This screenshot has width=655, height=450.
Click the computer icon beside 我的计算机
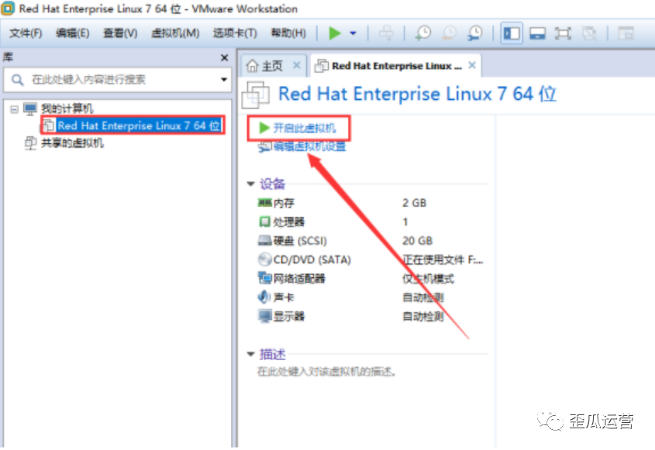point(30,109)
